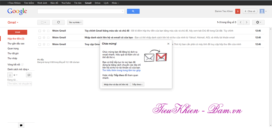Viewport: 272px width, 128px height.
Task: Star the Nhập danh sách liên hệ message
Action: click(44, 37)
